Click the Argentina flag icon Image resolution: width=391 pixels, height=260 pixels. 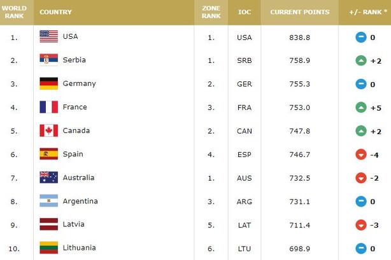coord(48,202)
